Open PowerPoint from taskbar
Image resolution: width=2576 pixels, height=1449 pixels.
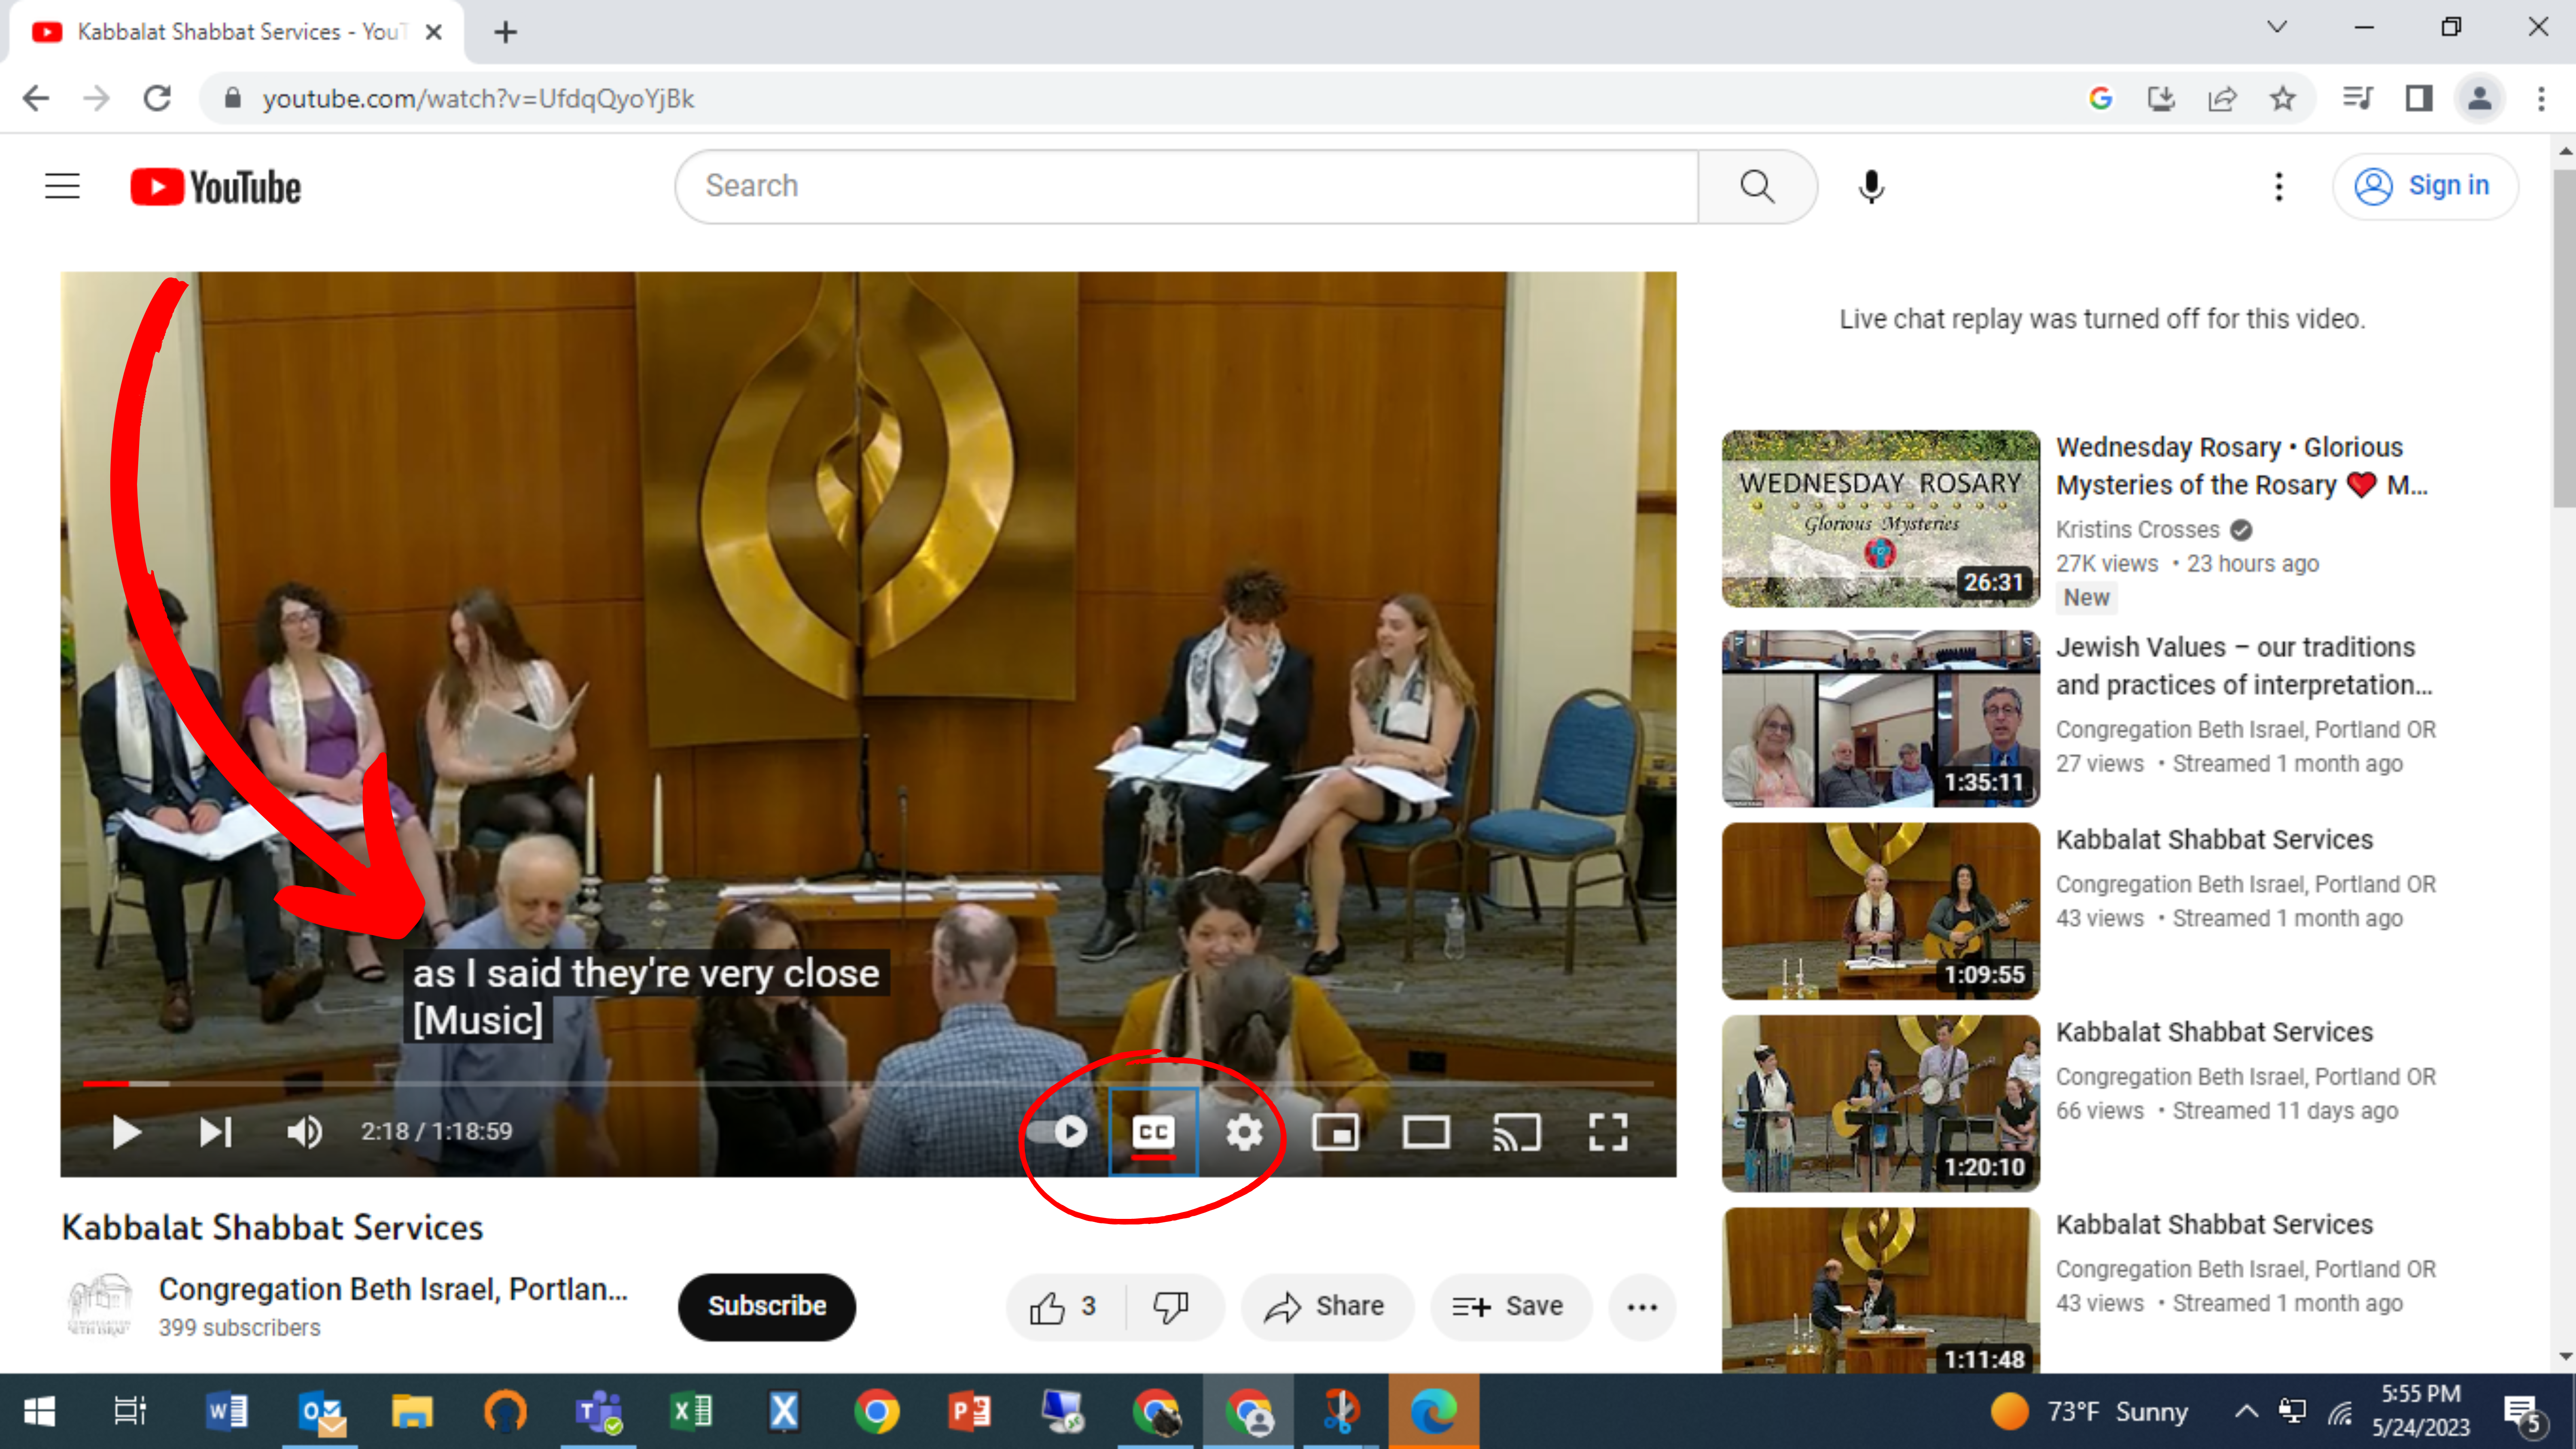(969, 1411)
